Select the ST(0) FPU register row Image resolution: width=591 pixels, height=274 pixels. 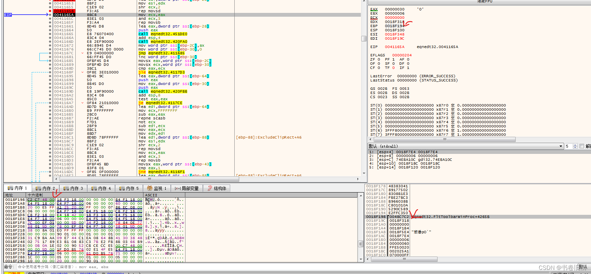coord(438,105)
